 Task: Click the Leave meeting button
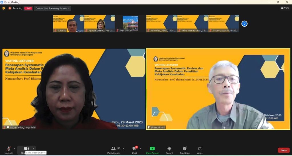[283, 150]
